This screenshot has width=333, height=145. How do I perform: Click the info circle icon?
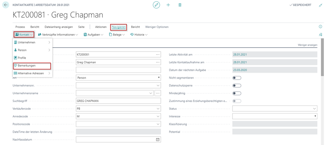click(x=321, y=27)
